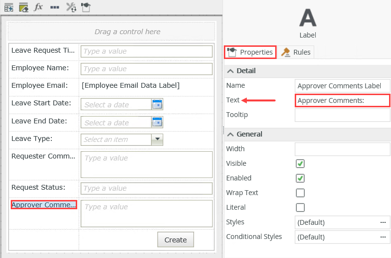Click the Create button
Viewport: 391px width, 258px height.
tap(175, 239)
